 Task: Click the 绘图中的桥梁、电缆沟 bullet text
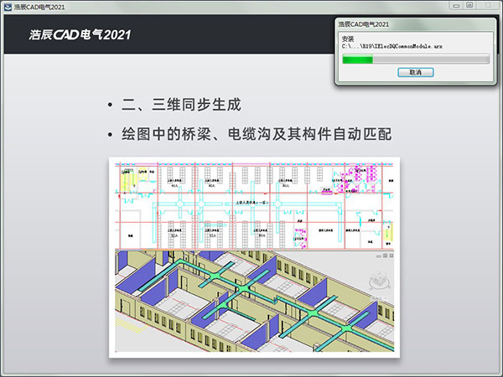(x=257, y=134)
